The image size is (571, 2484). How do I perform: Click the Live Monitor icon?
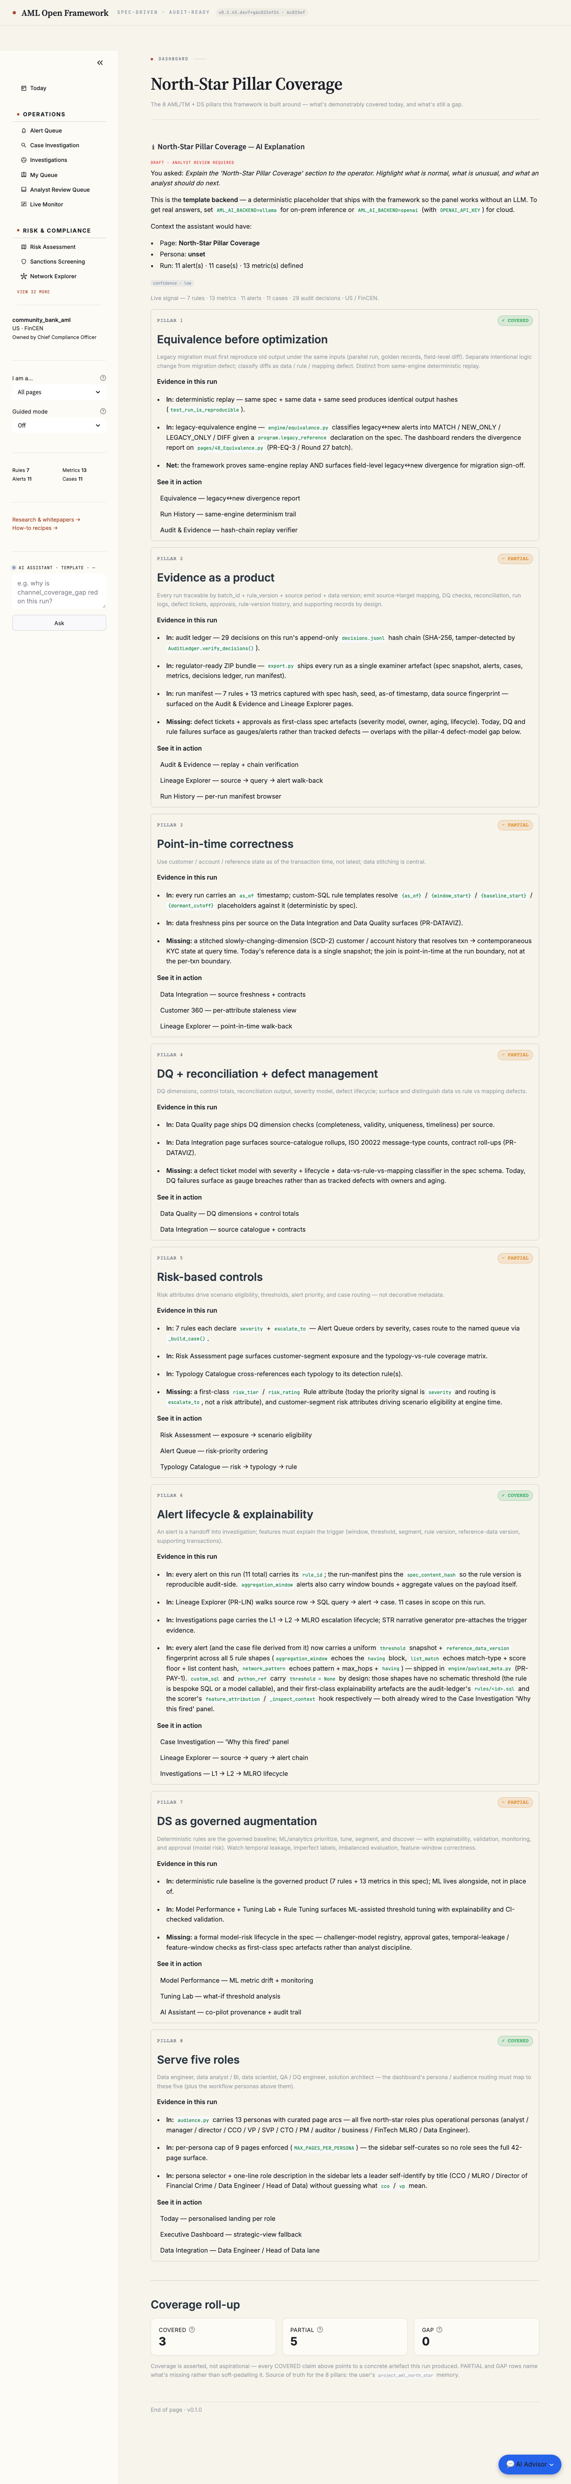(24, 204)
